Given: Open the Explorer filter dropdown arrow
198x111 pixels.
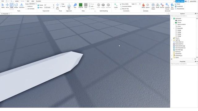Looking at the screenshot, I should pos(197,16).
